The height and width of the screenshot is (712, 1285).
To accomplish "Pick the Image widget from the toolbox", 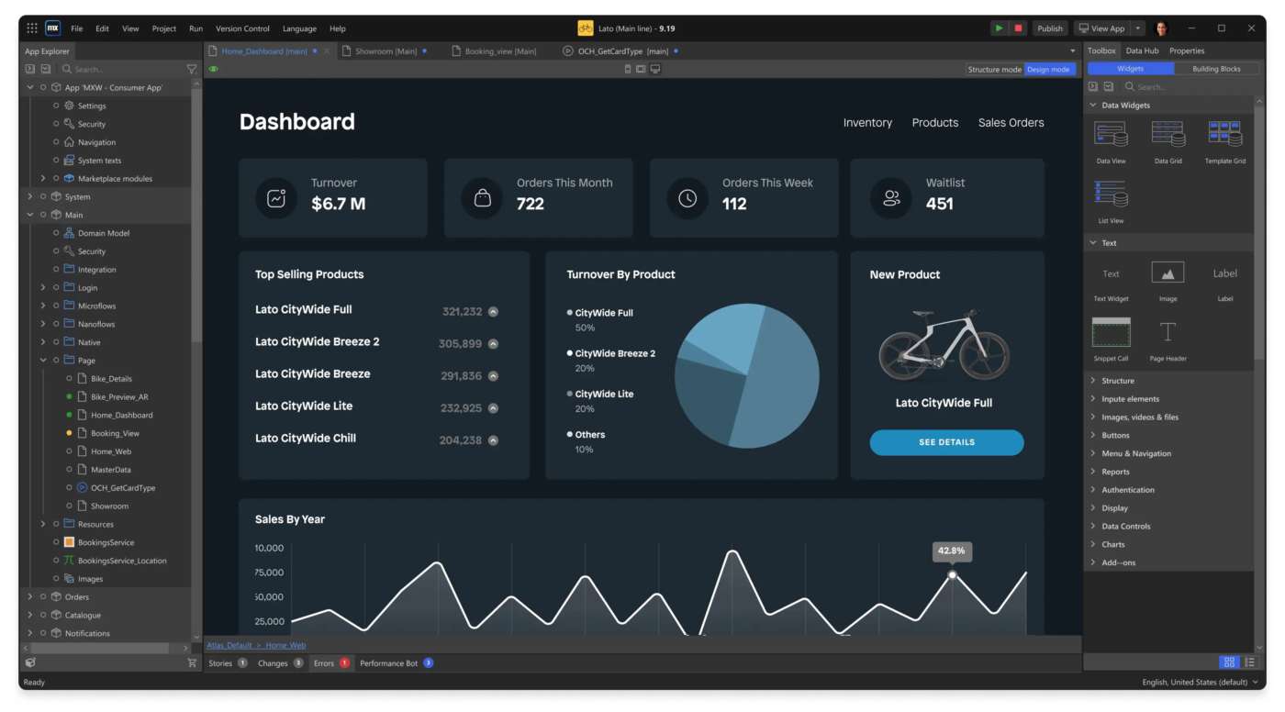I will [1168, 281].
